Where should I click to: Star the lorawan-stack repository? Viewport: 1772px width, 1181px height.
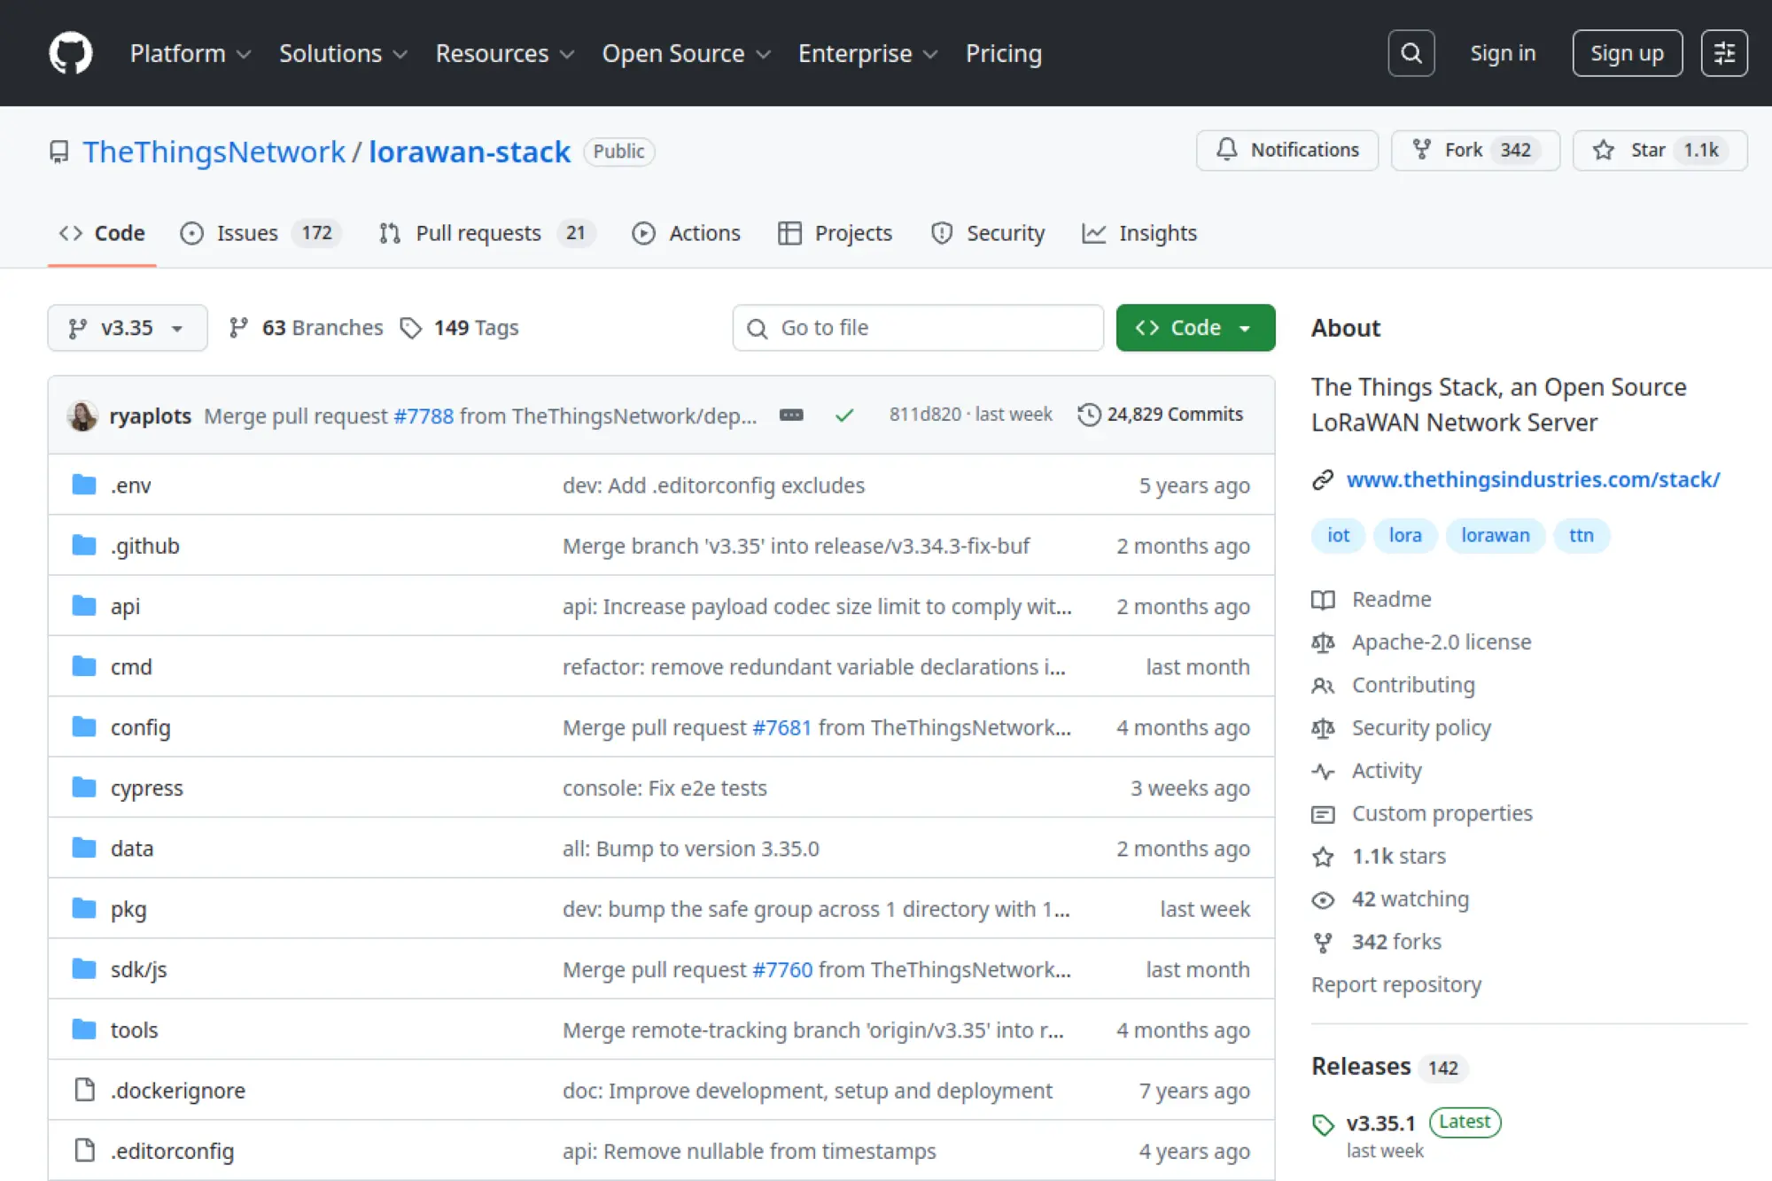click(1659, 150)
